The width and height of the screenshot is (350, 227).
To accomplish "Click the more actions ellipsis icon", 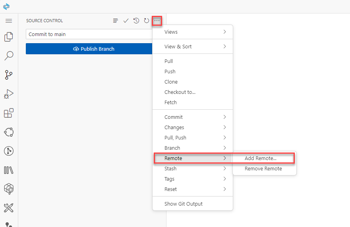I will [x=157, y=21].
